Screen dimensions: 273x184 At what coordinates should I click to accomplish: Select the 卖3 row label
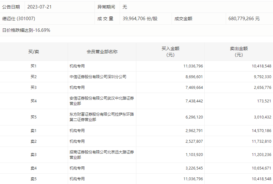(34, 155)
